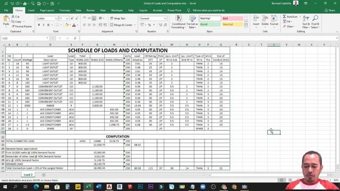Viewport: 340px width, 191px height.
Task: Switch to the Formulas tab
Action: click(65, 11)
